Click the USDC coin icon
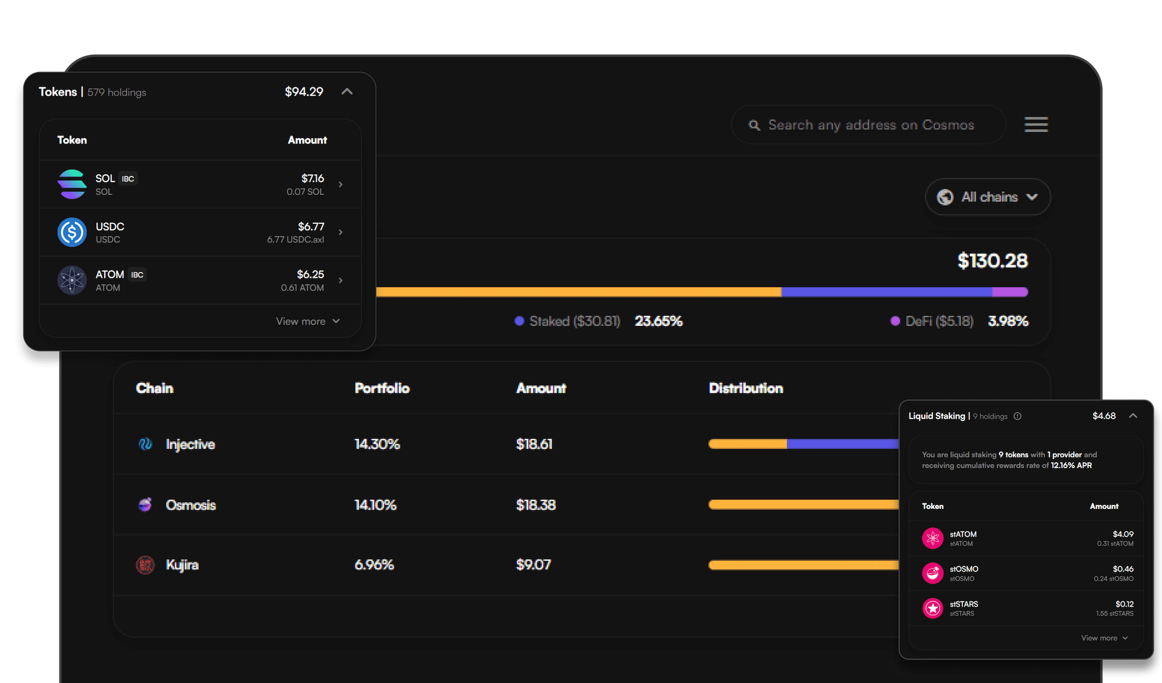The width and height of the screenshot is (1162, 683). click(72, 232)
